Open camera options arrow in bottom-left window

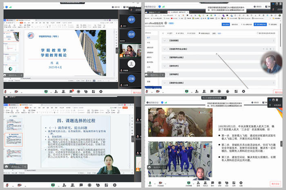click(25, 186)
